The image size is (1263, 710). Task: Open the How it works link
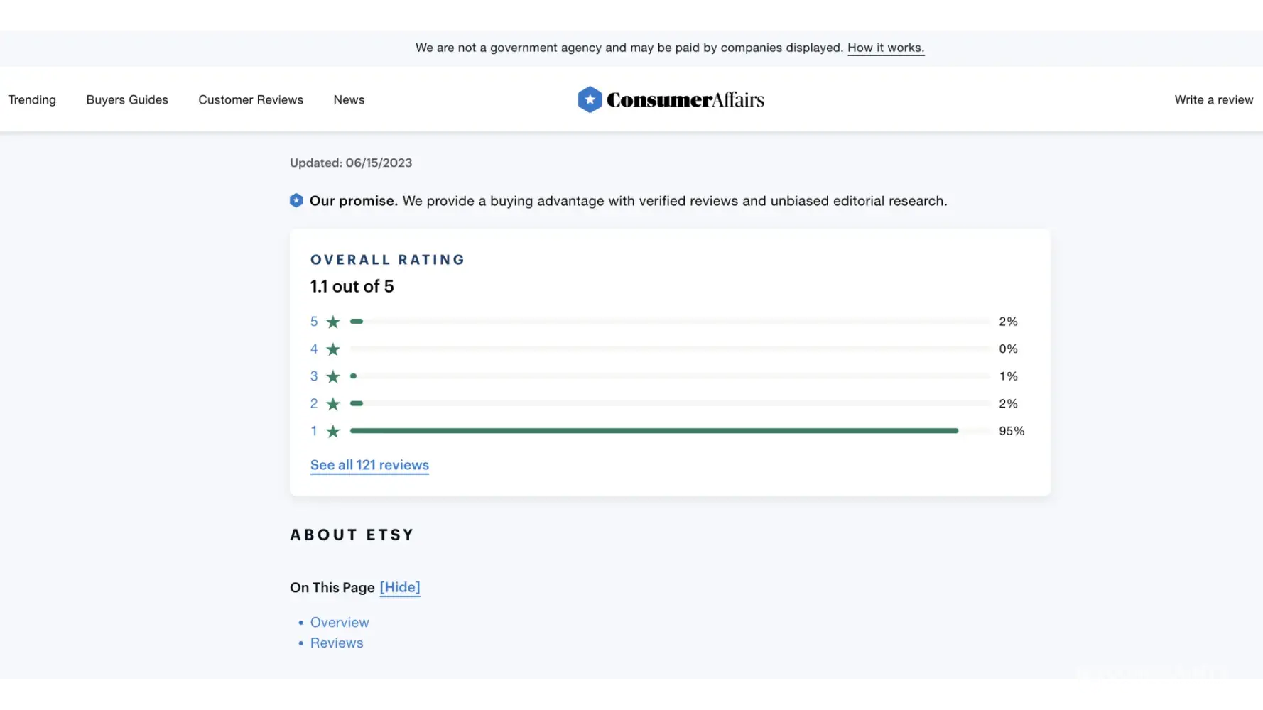[885, 48]
